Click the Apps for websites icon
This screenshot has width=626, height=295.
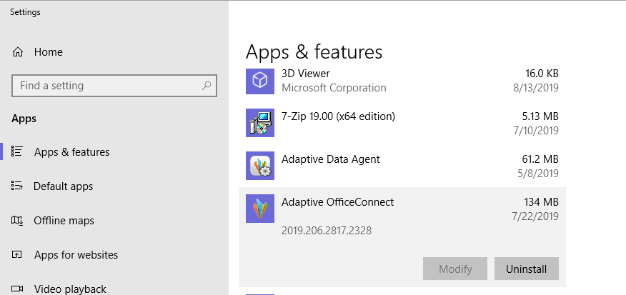click(x=17, y=255)
